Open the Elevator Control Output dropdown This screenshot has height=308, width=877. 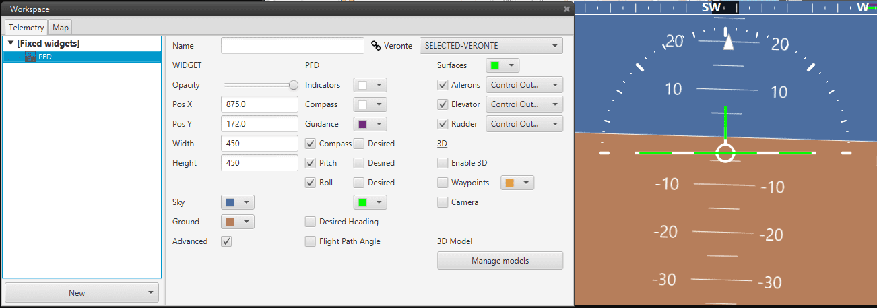(525, 104)
